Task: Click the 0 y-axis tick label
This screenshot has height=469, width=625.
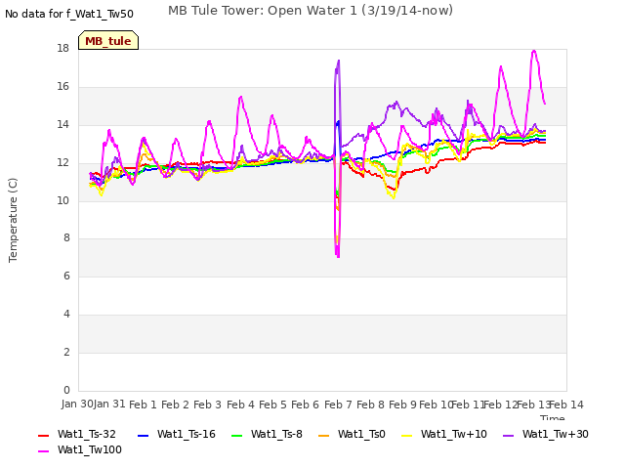Action: click(66, 390)
